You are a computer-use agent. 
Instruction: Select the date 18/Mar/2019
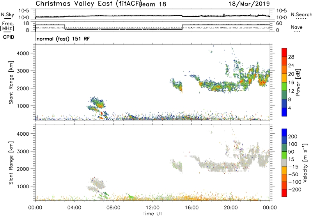[249, 4]
